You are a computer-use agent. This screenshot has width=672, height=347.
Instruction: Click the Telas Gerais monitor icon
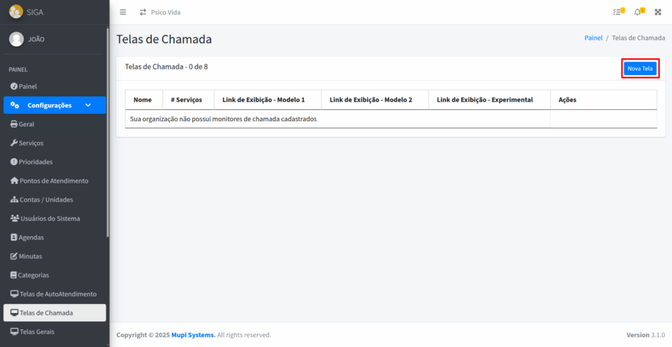pos(14,332)
